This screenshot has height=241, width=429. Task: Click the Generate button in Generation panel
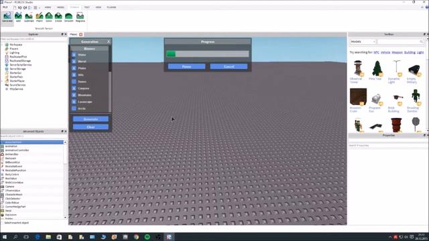pos(90,119)
